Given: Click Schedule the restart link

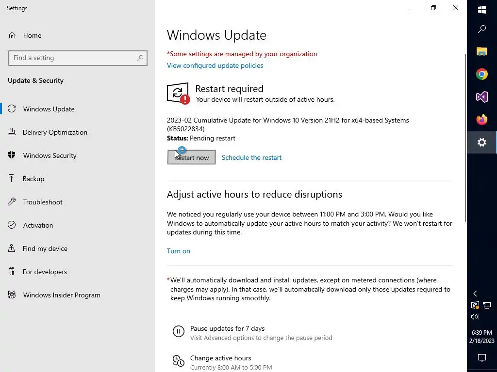Looking at the screenshot, I should 251,157.
